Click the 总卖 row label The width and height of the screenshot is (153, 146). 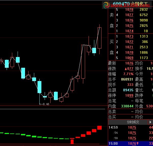(112, 111)
